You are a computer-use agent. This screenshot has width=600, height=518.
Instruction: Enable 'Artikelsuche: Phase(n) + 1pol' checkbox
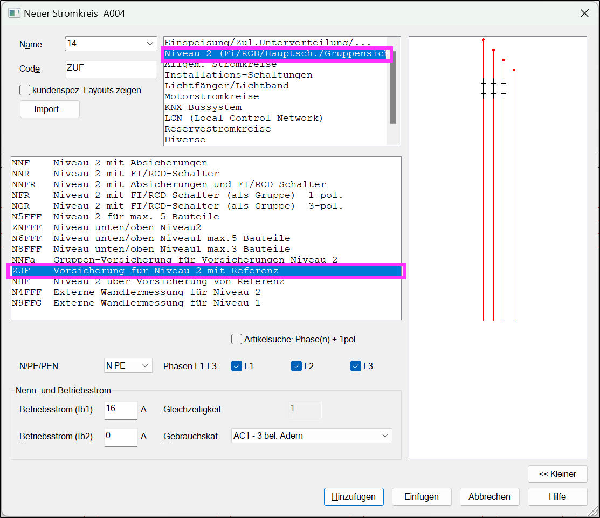237,340
